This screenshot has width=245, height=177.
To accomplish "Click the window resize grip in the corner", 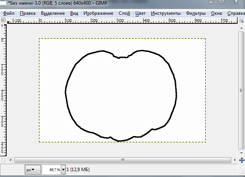I will 242,172.
